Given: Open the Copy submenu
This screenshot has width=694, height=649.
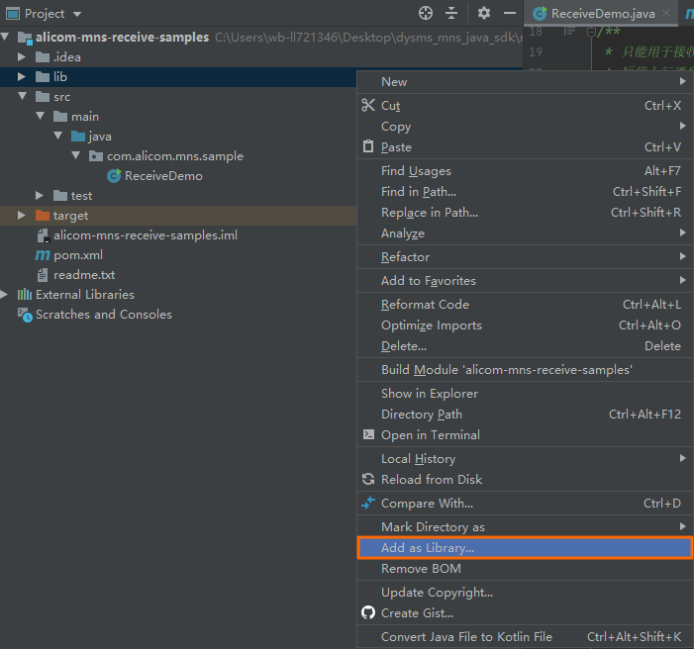Looking at the screenshot, I should point(525,126).
